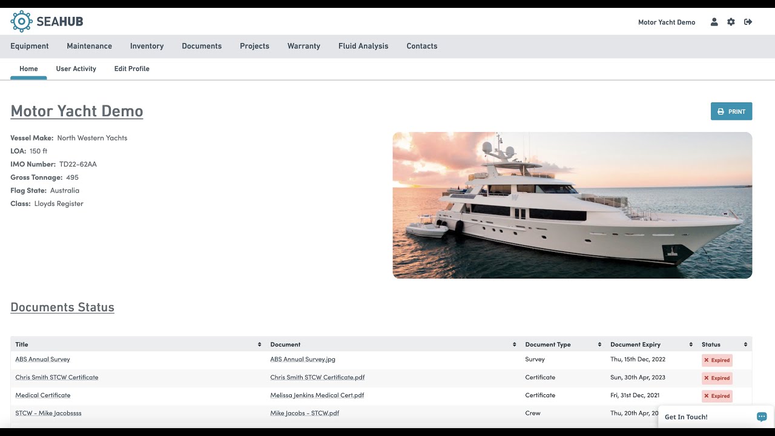Open the Maintenance menu
Viewport: 775px width, 436px height.
coord(89,46)
